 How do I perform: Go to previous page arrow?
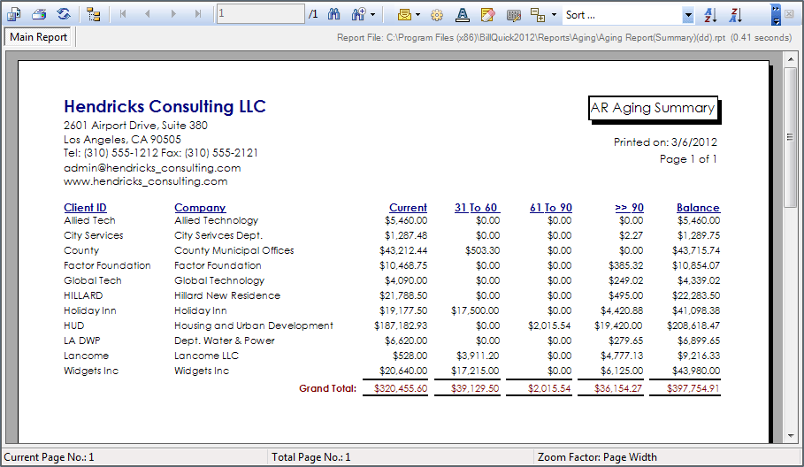click(x=148, y=14)
